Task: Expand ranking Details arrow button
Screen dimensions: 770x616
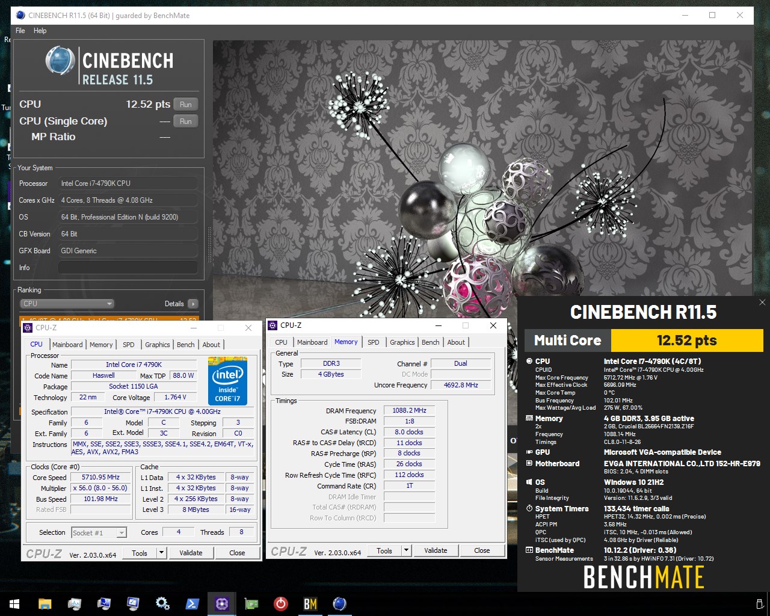Action: pyautogui.click(x=192, y=304)
